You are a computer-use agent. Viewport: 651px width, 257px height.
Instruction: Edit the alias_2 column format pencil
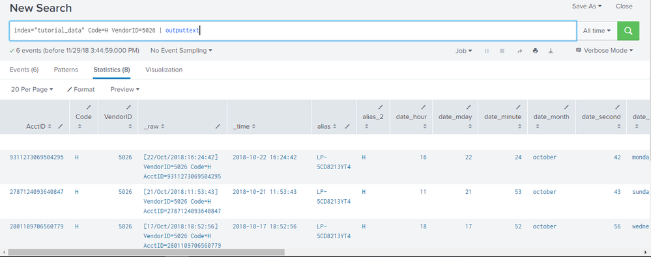[x=381, y=107]
